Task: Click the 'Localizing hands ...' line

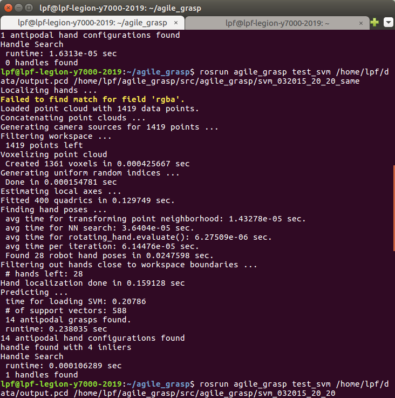Action: (49, 90)
